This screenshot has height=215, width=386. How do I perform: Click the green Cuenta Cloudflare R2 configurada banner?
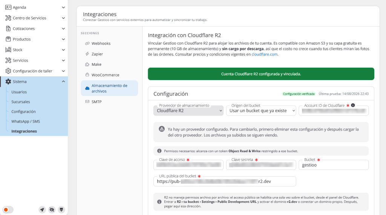click(261, 74)
